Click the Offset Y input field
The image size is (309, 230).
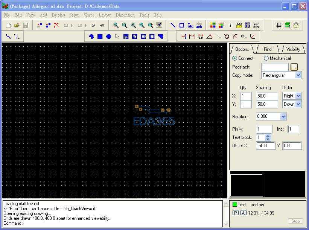click(292, 146)
